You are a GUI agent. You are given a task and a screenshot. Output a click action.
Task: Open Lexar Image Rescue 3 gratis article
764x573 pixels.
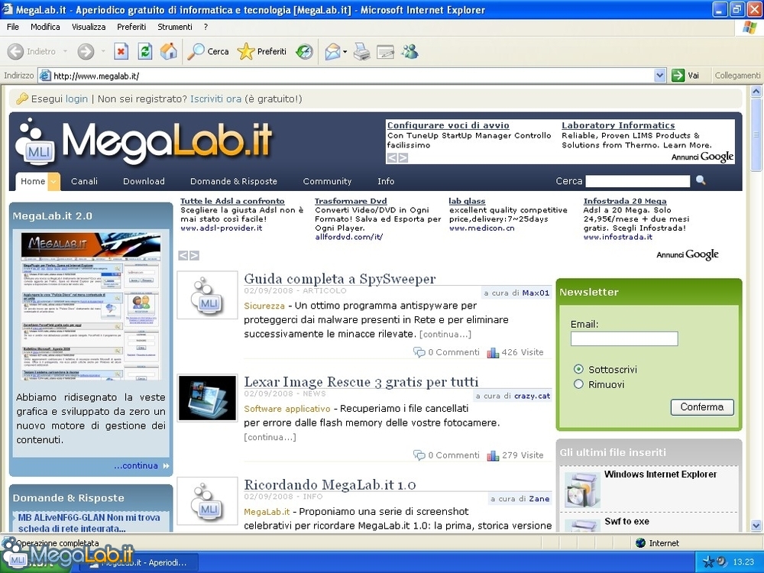pos(361,381)
